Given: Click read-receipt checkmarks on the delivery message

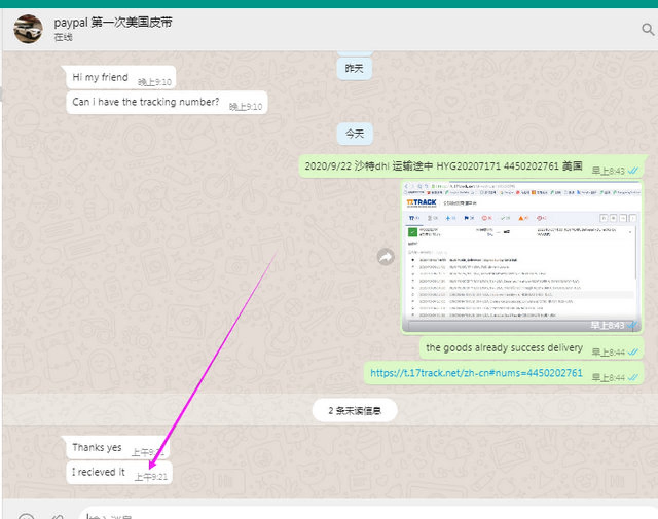Looking at the screenshot, I should point(633,352).
